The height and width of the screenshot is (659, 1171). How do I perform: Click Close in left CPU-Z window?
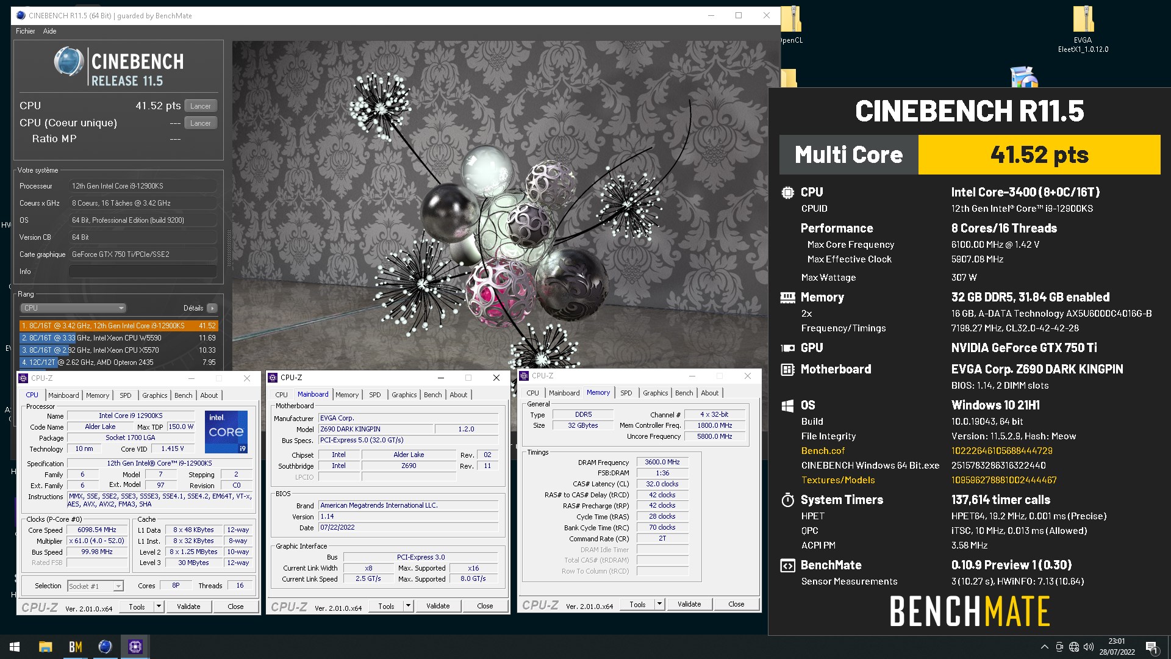[x=235, y=607]
